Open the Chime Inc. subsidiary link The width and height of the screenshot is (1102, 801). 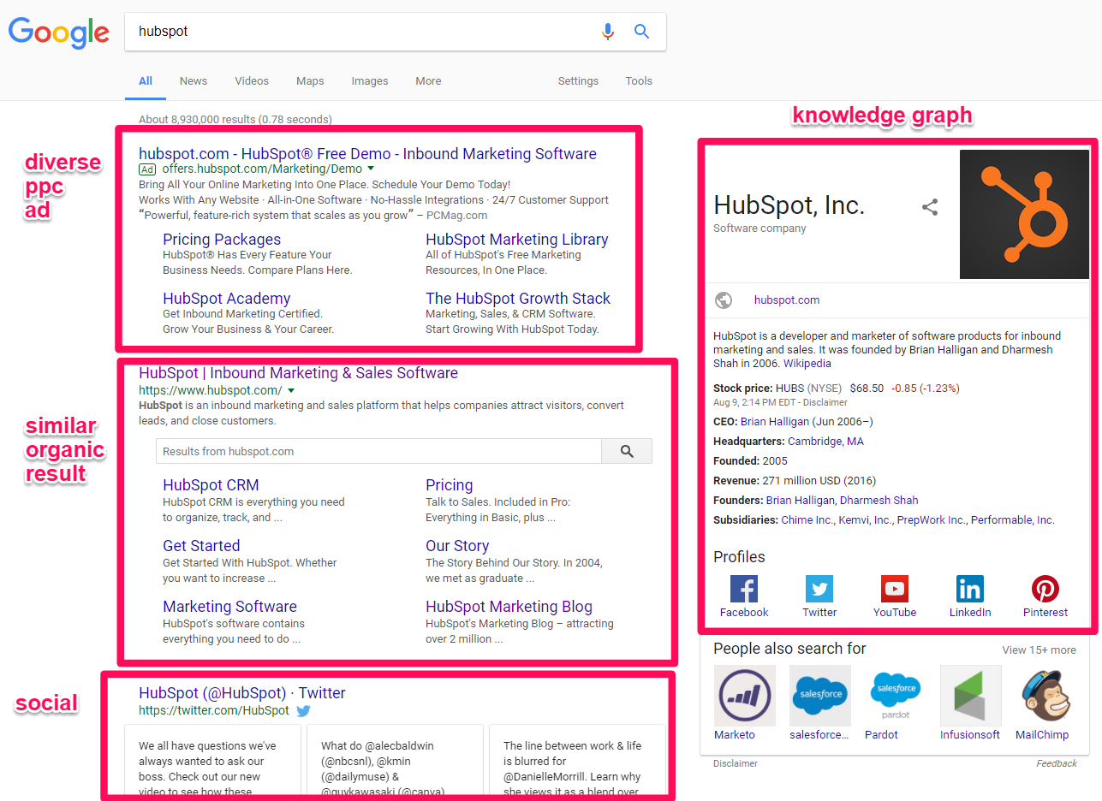(807, 520)
